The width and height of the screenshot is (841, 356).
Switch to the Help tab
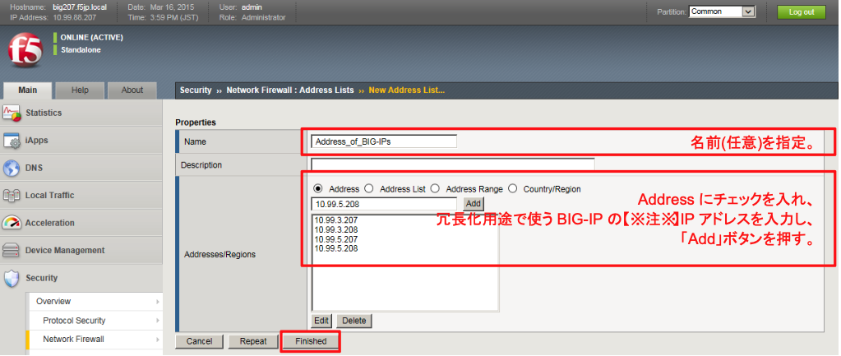[80, 90]
